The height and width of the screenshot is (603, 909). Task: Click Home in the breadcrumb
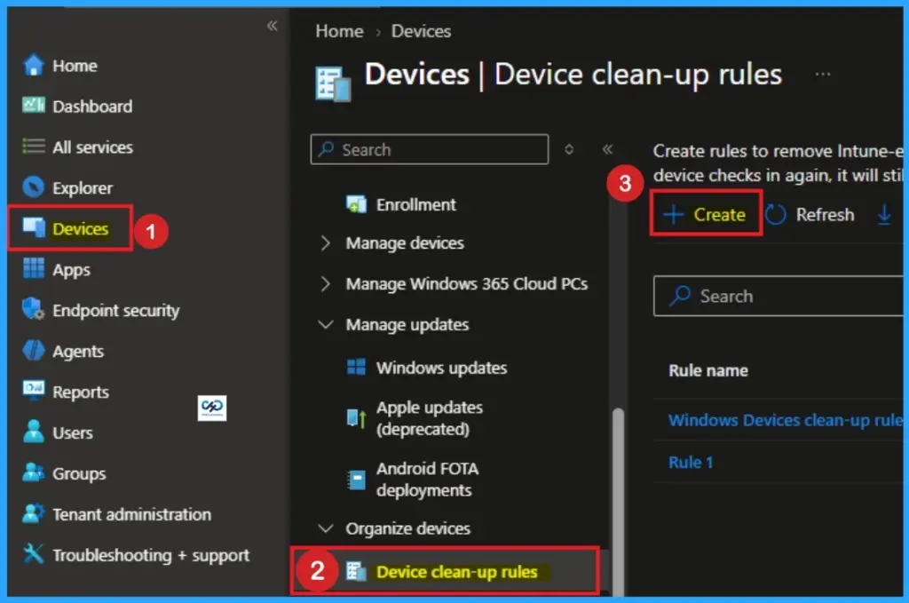[x=339, y=31]
